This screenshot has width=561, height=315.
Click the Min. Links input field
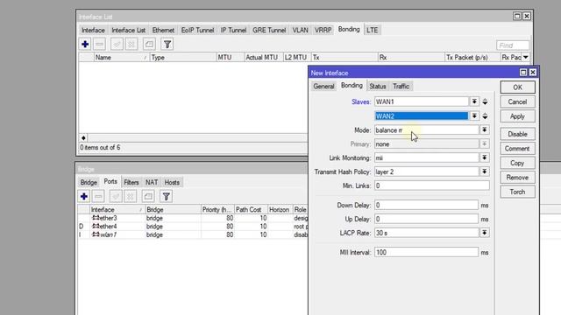432,185
